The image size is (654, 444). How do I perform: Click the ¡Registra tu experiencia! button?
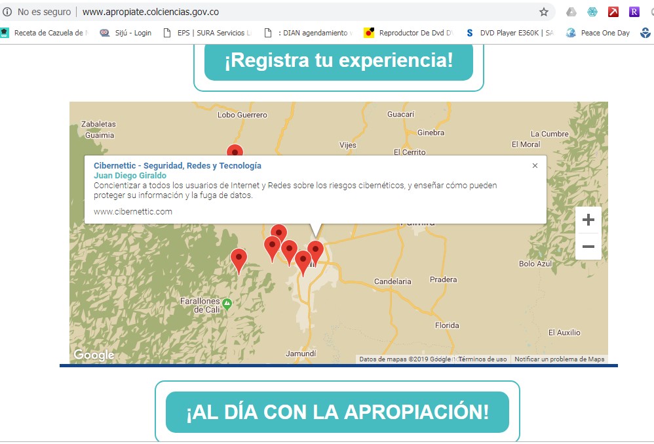coord(339,60)
